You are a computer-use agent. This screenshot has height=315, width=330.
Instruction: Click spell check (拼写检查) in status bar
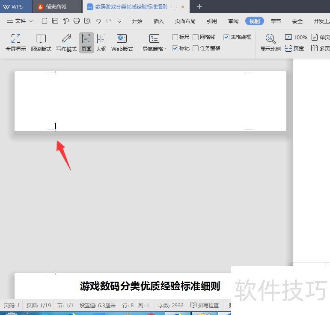tap(204, 305)
